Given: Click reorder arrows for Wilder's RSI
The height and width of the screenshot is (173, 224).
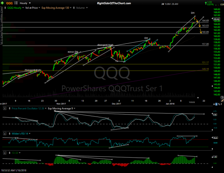Looking at the screenshot, I should (x=9, y=134).
